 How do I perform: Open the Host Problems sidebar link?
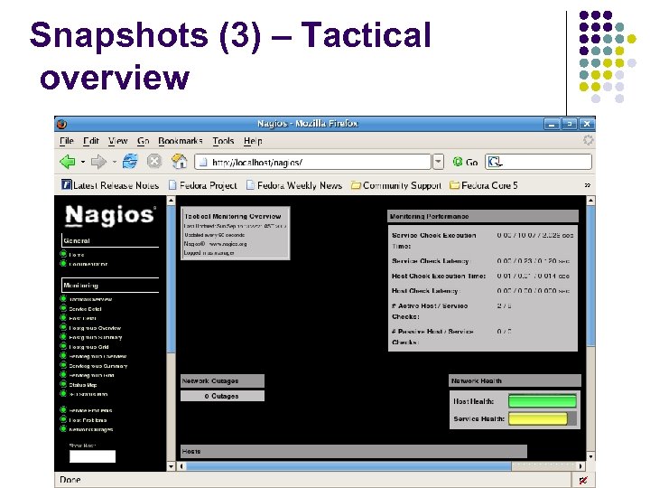tap(88, 420)
